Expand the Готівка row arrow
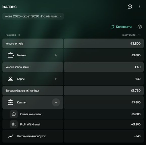This screenshot has width=146, height=145. (x=56, y=55)
